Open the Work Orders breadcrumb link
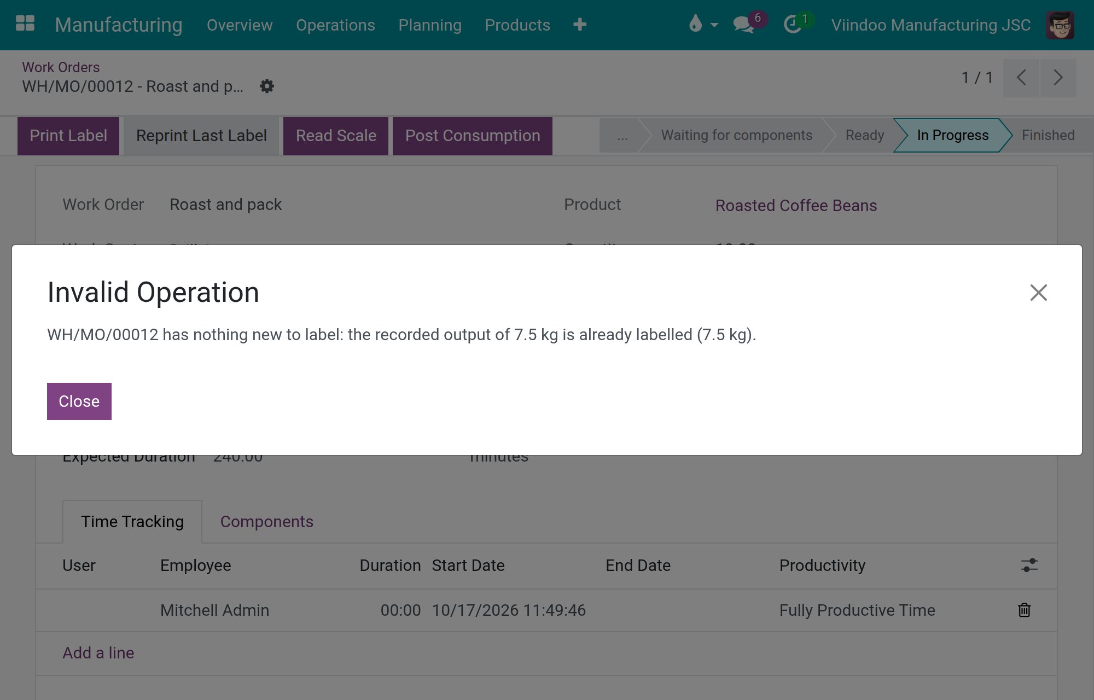This screenshot has width=1094, height=700. pos(61,67)
